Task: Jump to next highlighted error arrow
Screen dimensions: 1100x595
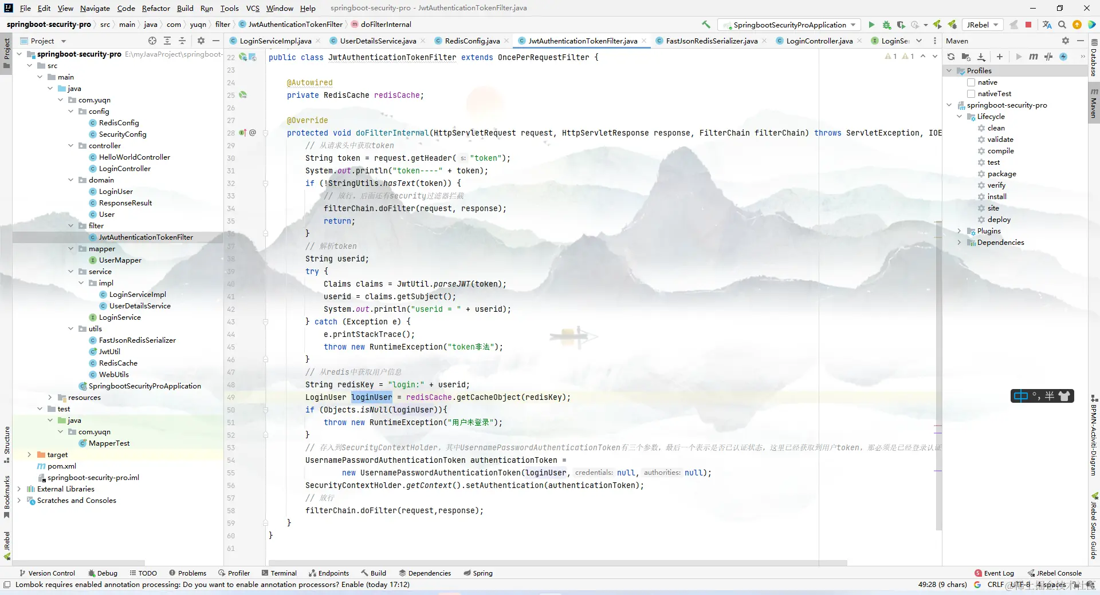Action: coord(935,57)
